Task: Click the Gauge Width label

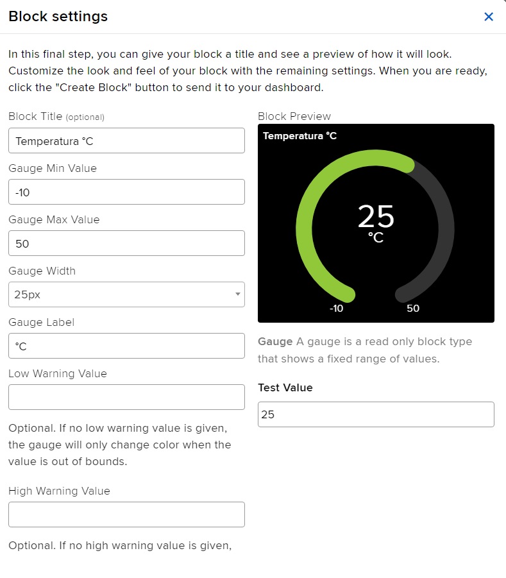Action: click(x=42, y=271)
